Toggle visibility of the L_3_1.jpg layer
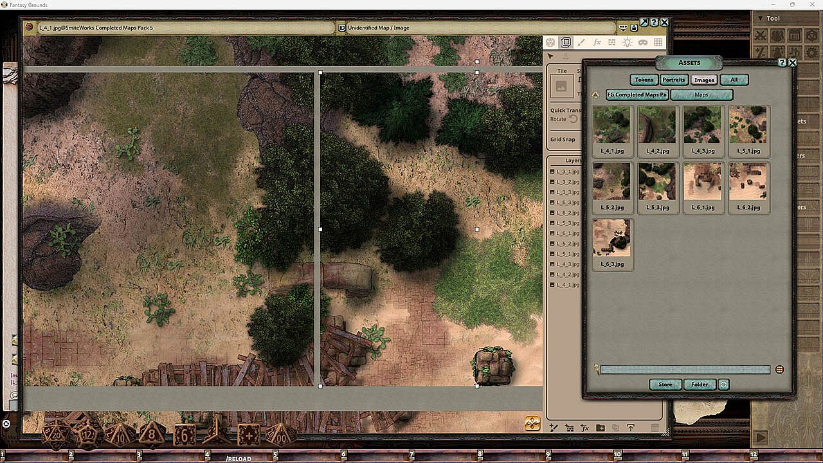 point(552,172)
